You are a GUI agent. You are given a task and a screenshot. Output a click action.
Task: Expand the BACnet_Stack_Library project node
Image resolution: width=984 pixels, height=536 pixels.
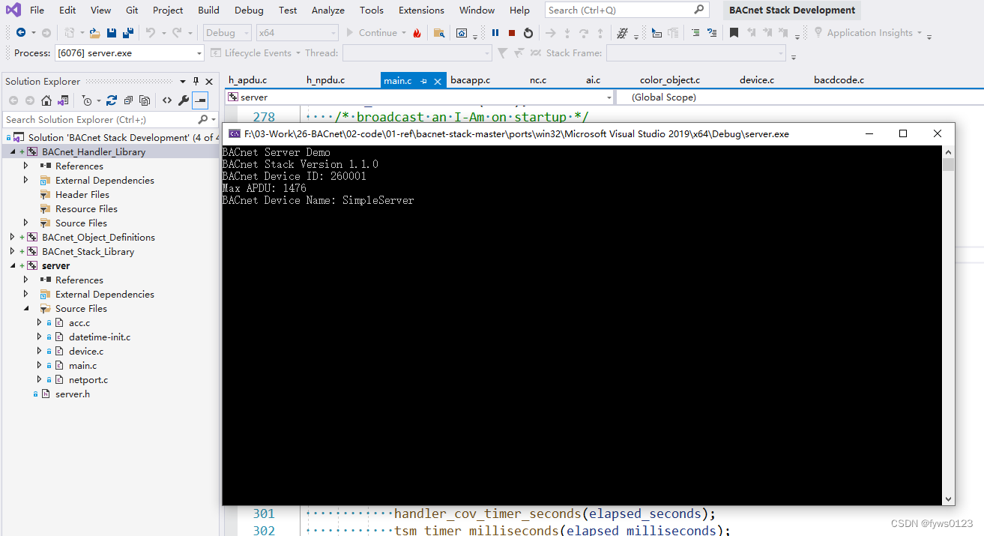12,251
